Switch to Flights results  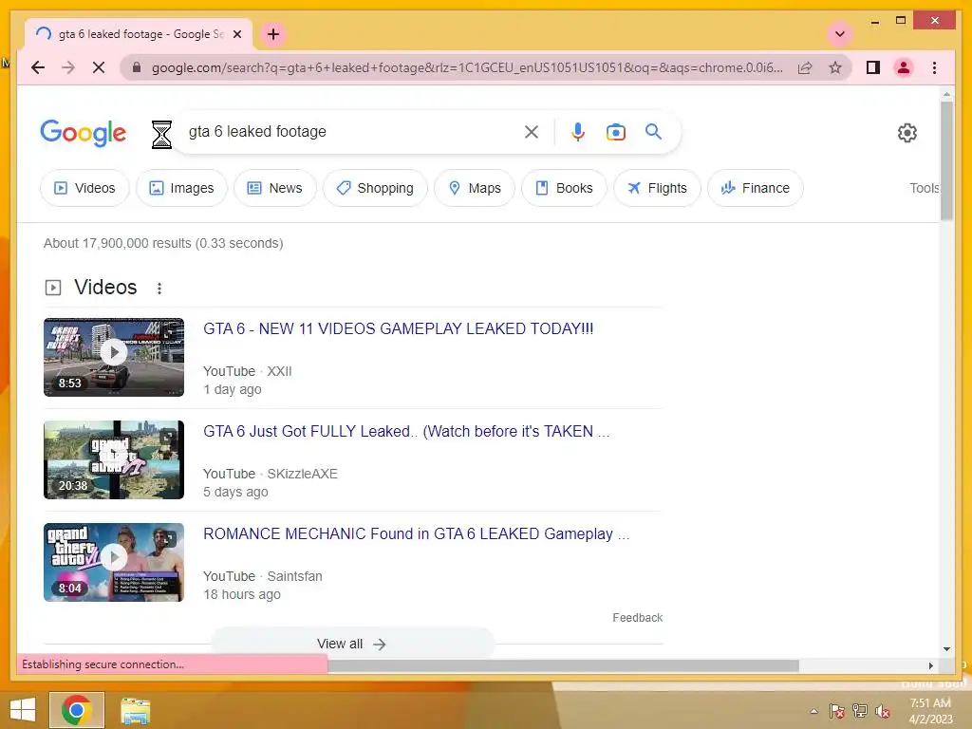point(657,188)
